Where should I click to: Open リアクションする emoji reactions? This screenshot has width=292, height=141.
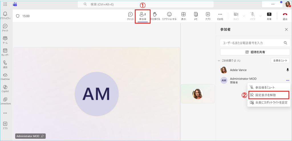(169, 16)
